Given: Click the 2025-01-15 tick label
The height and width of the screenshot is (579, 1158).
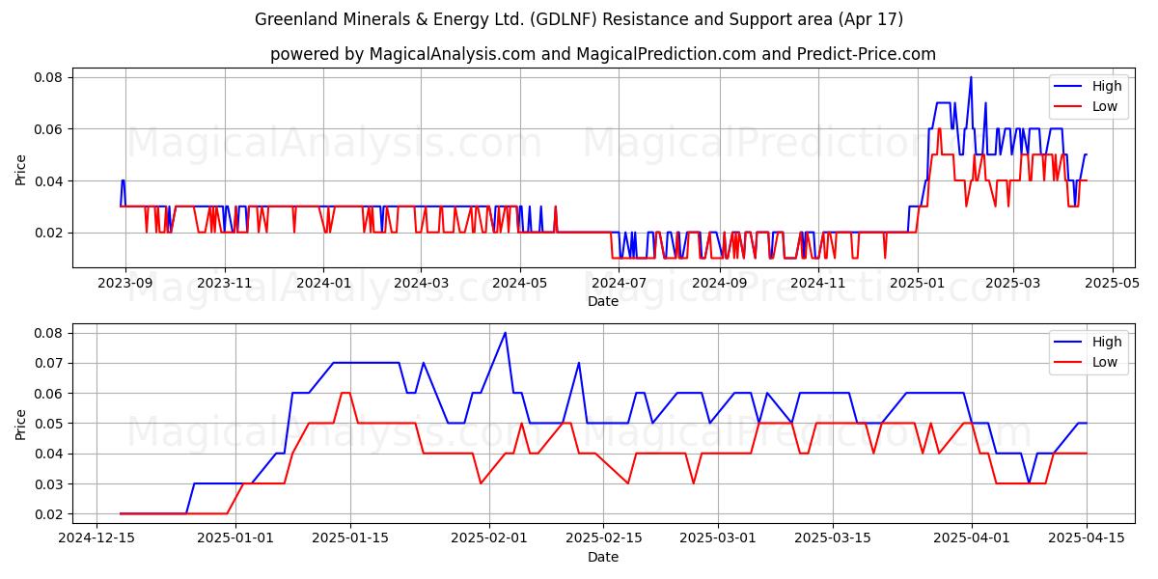Looking at the screenshot, I should (350, 539).
